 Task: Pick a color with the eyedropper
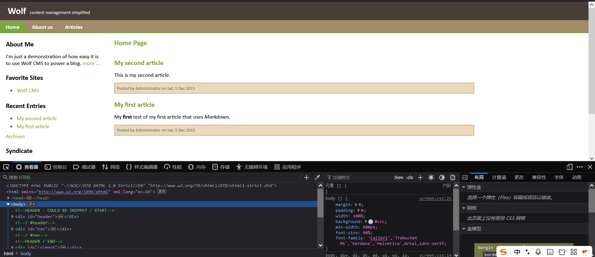pos(317,177)
